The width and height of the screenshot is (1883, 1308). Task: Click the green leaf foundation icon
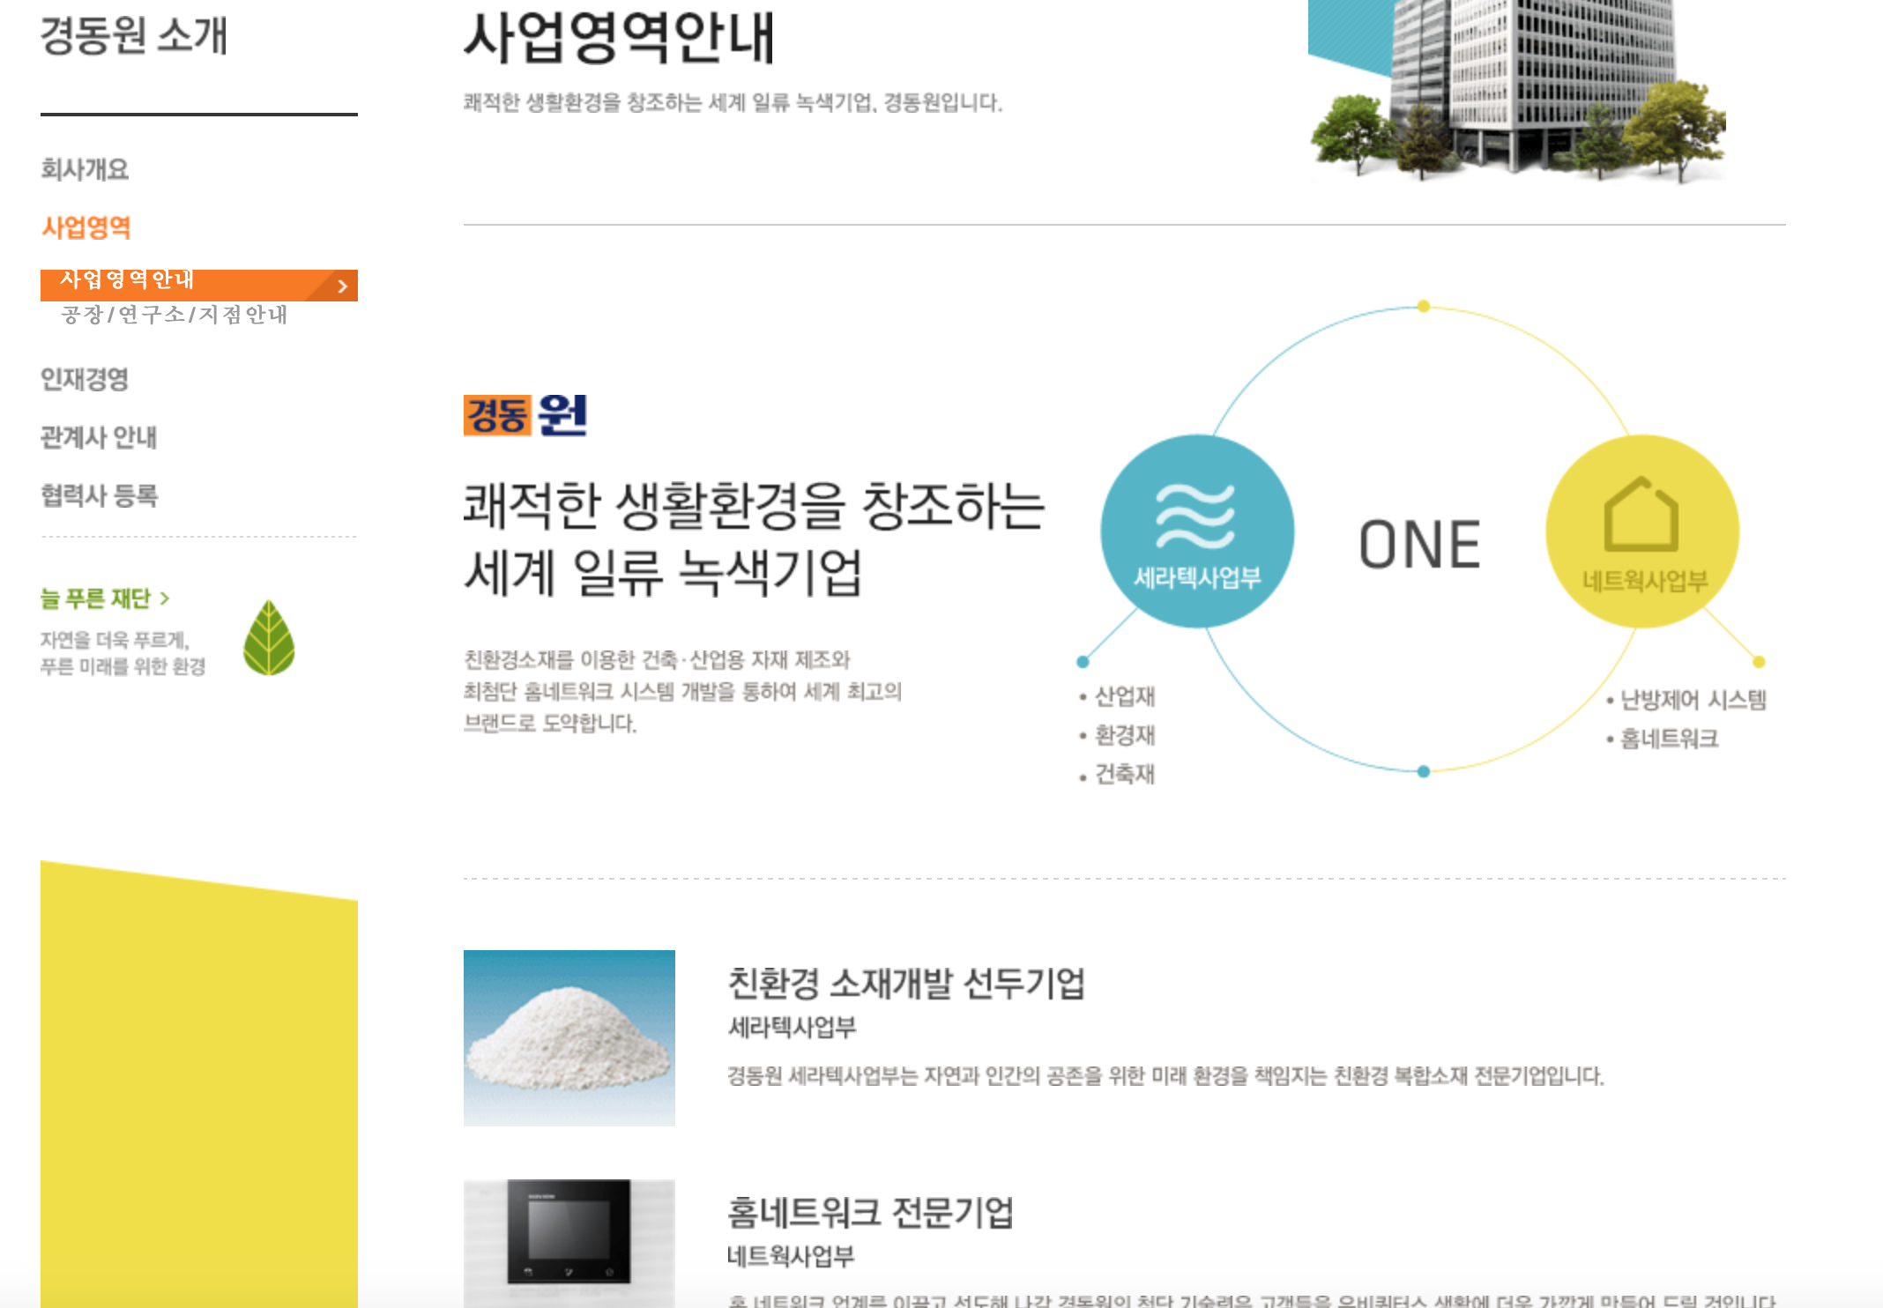(269, 637)
